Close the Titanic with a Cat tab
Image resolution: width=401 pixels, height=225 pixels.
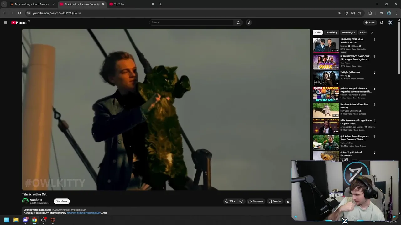click(x=103, y=4)
